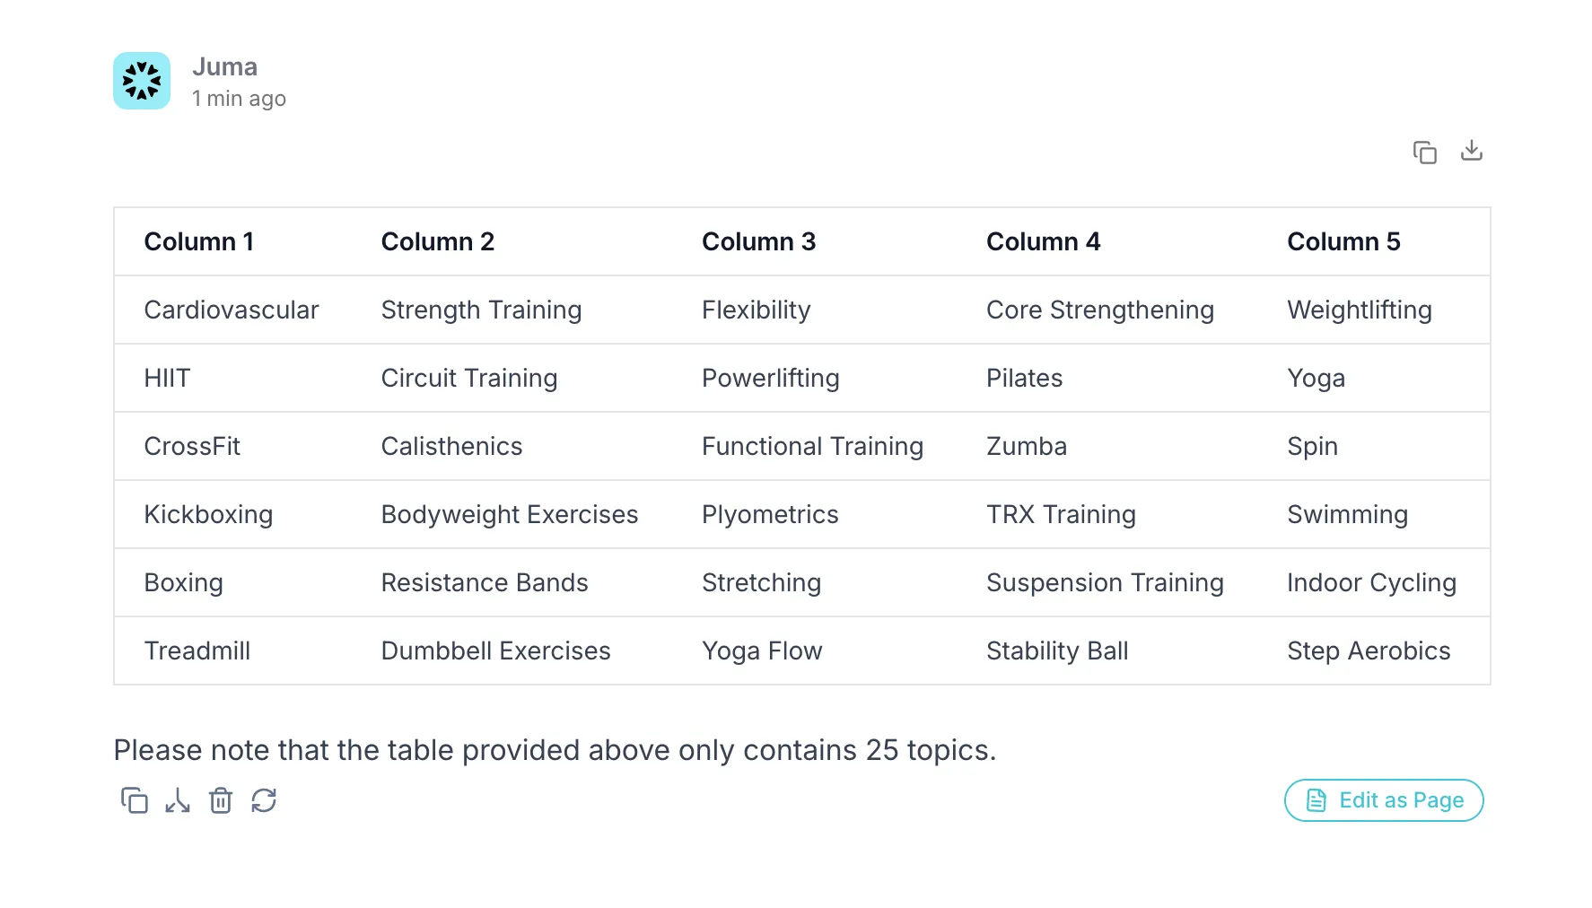Click the Juma sender name

click(x=224, y=67)
